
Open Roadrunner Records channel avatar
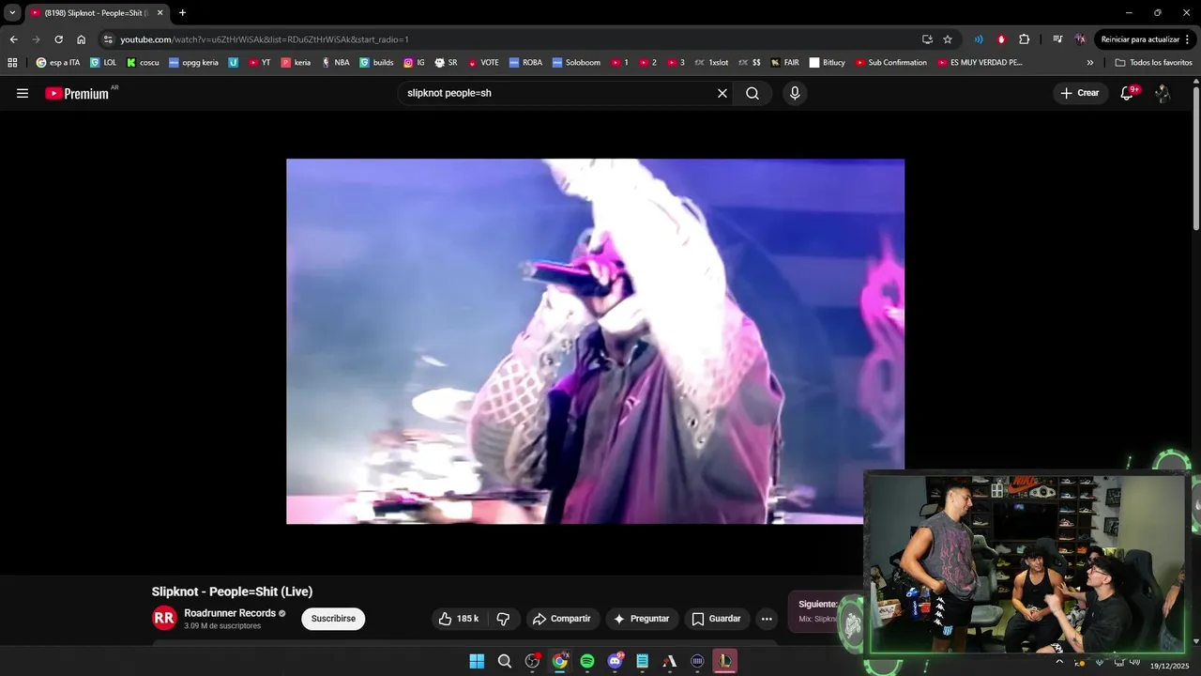pyautogui.click(x=164, y=618)
